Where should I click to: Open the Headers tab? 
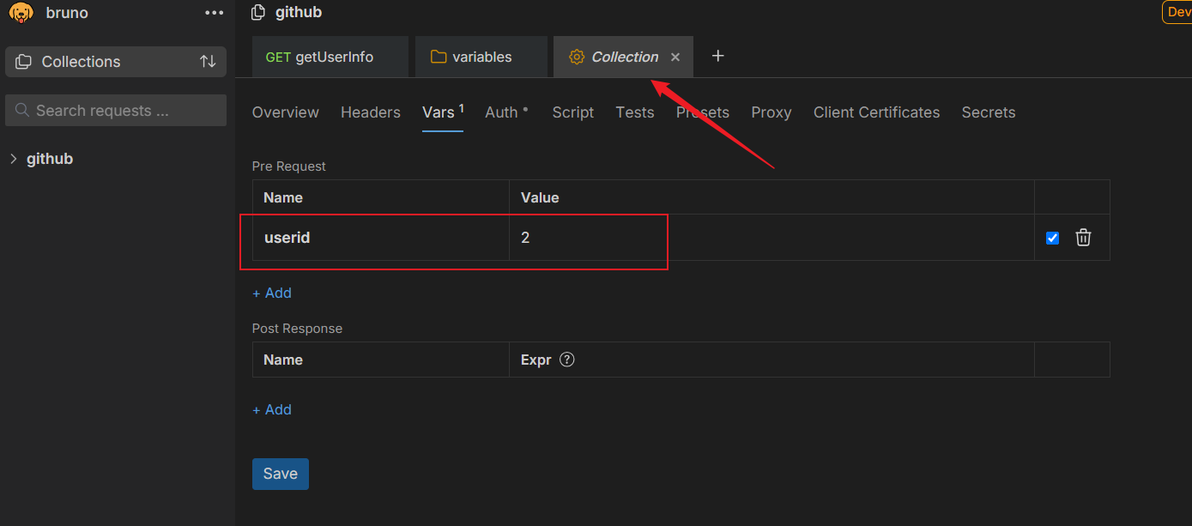(x=371, y=112)
